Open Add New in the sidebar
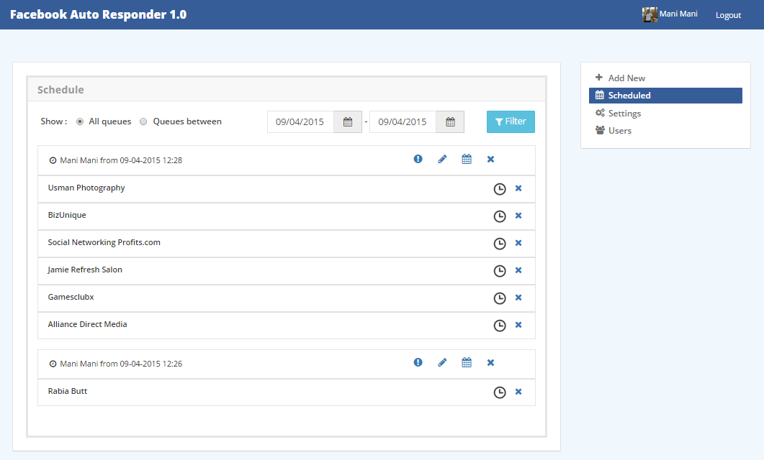This screenshot has width=764, height=460. 626,78
